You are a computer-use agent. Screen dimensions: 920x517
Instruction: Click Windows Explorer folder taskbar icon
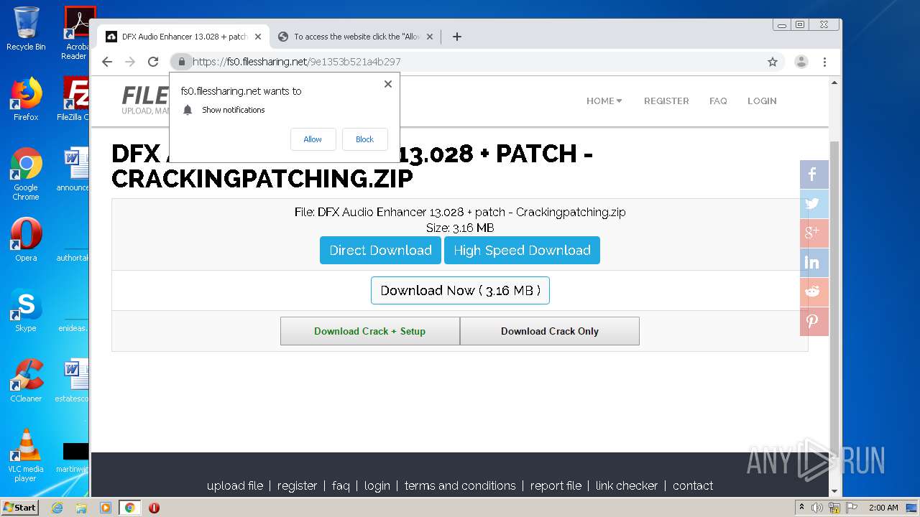(81, 508)
